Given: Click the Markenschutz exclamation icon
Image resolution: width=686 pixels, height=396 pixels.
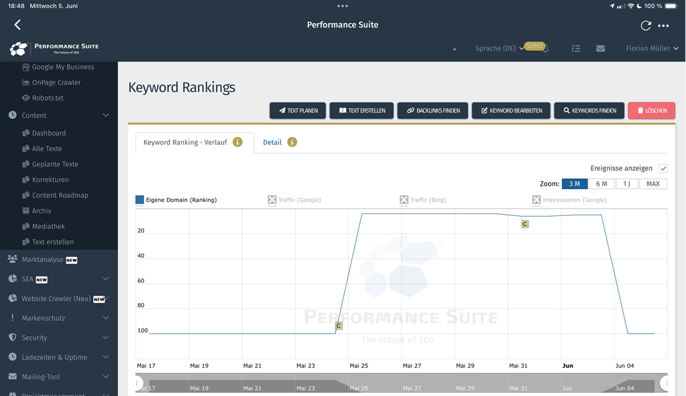Looking at the screenshot, I should pos(13,318).
